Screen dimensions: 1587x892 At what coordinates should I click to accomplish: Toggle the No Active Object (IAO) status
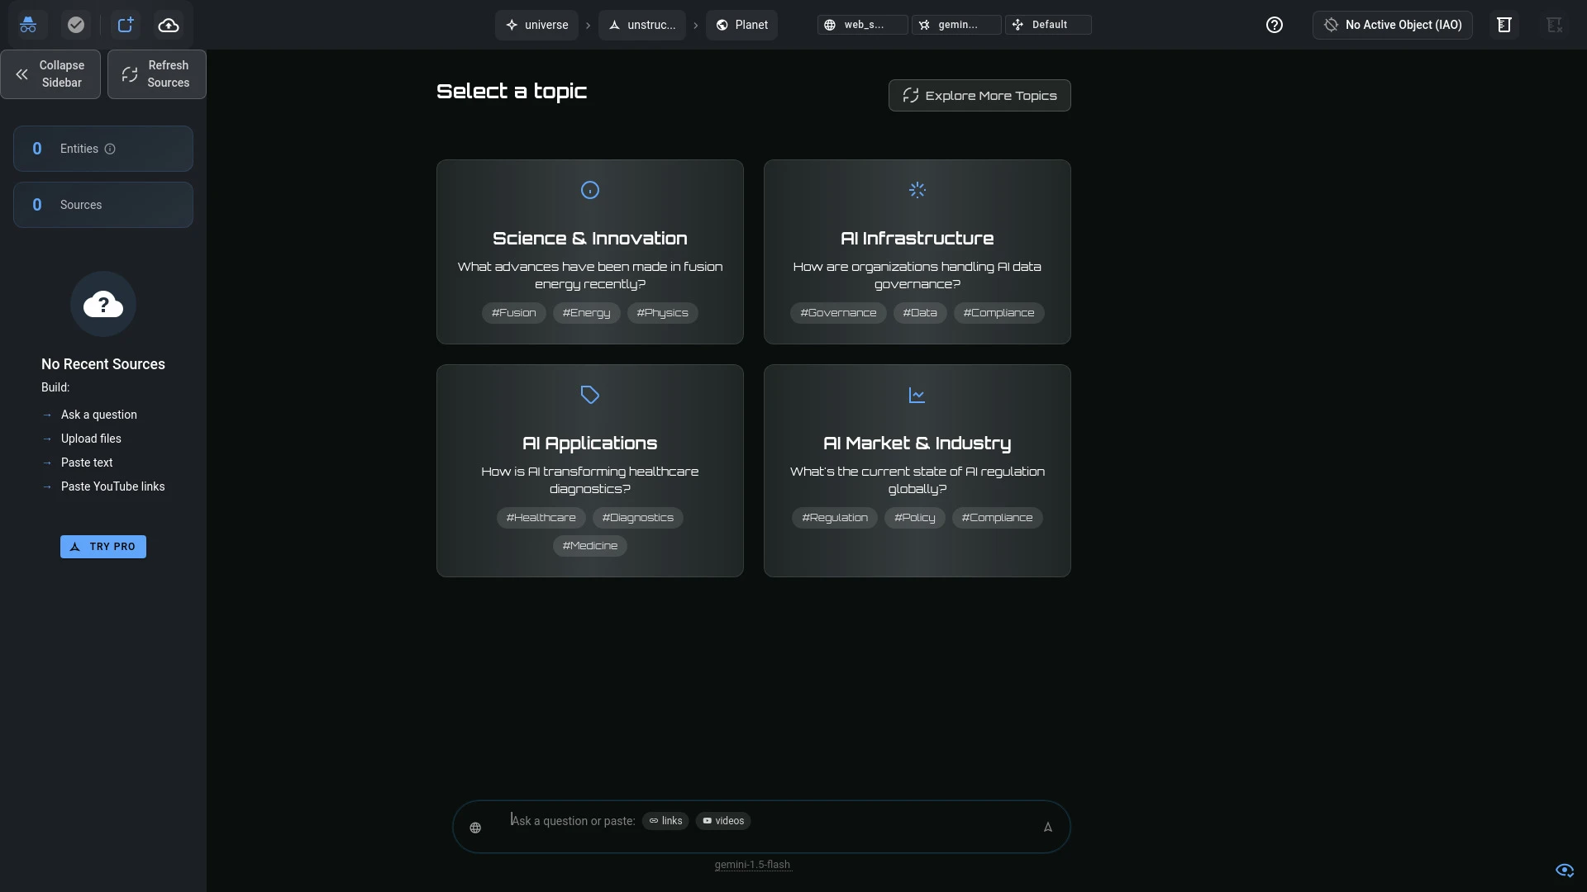(1393, 25)
